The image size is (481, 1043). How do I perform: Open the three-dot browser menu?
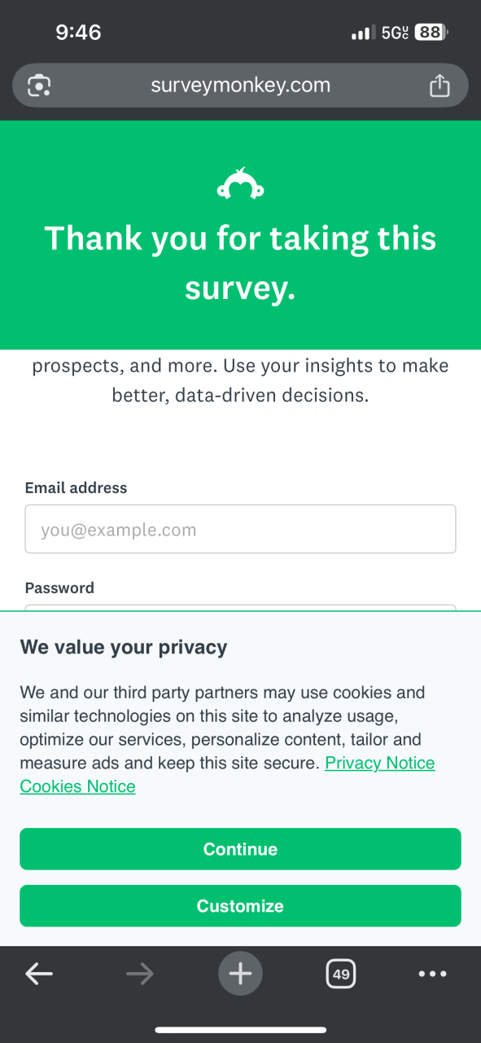(432, 974)
